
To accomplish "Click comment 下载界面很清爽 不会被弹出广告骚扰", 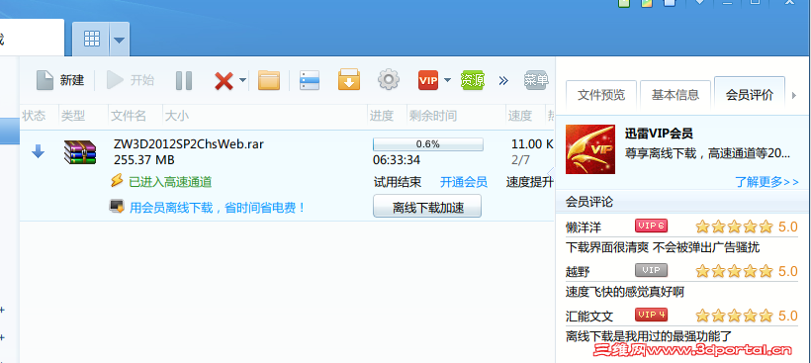I will click(663, 247).
